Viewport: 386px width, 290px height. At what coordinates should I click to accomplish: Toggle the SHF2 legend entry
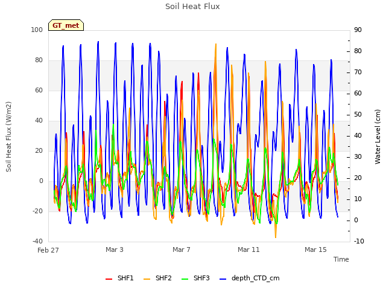point(157,278)
